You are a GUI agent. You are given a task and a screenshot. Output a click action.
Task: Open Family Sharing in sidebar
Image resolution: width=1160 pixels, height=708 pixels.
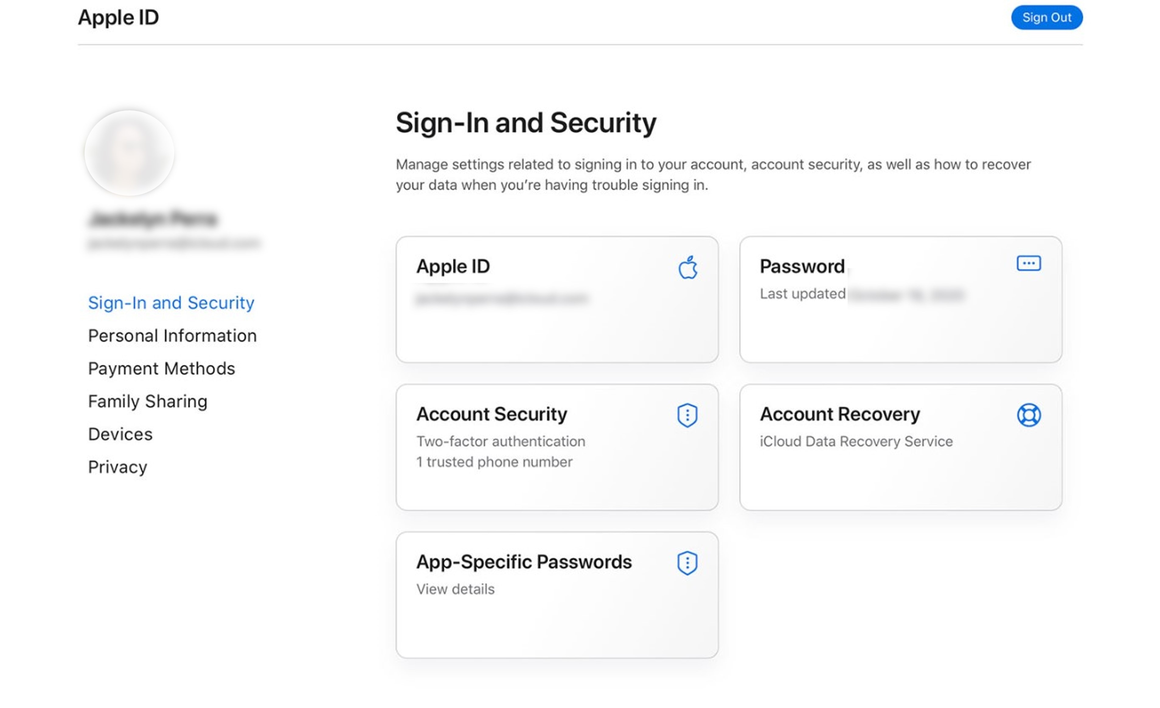point(148,401)
